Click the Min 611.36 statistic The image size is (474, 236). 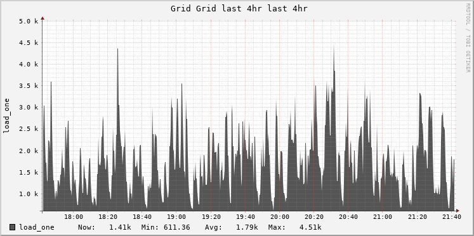[x=166, y=227]
